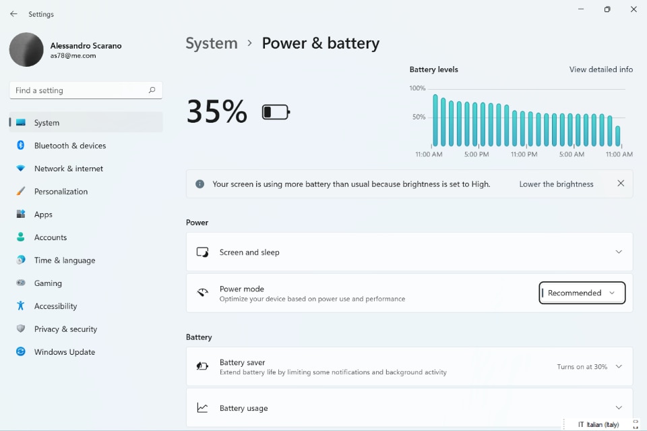
Task: Click the Personalization paintbrush icon
Action: tap(21, 192)
